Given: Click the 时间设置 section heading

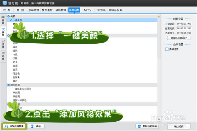Looking at the screenshot, I should pos(178,19).
